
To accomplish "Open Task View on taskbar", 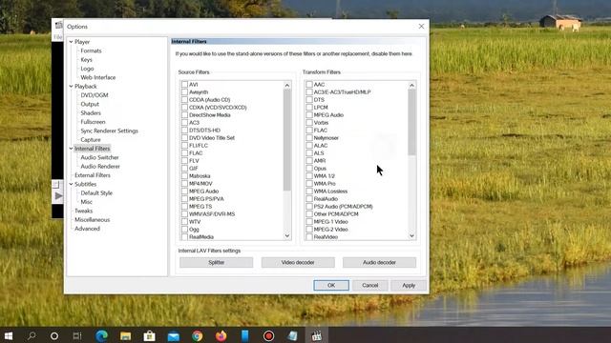I will [x=77, y=336].
